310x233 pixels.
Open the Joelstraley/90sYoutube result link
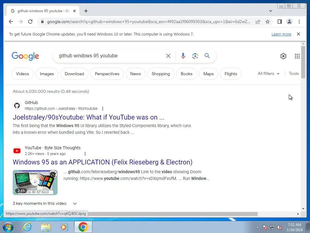[88, 117]
